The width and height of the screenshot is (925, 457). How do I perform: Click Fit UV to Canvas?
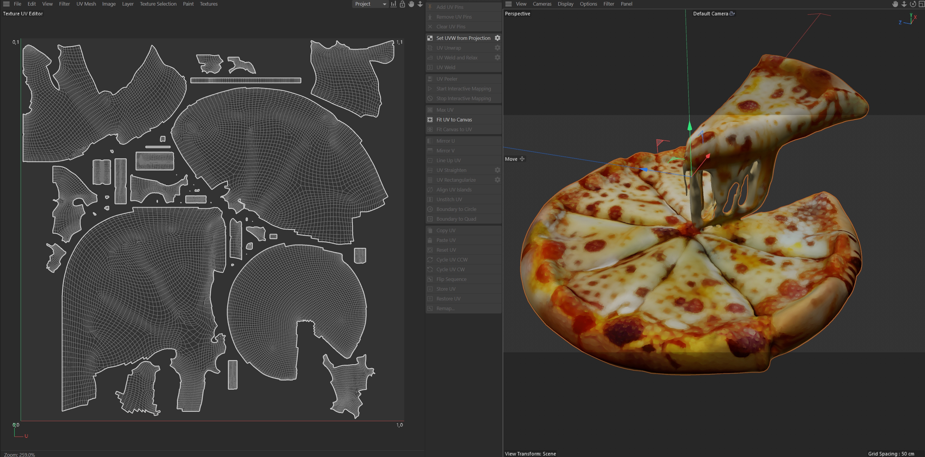[454, 120]
